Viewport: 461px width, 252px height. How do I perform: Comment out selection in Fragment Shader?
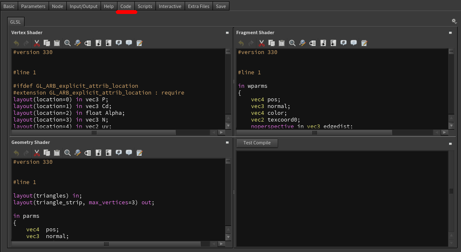[344, 43]
